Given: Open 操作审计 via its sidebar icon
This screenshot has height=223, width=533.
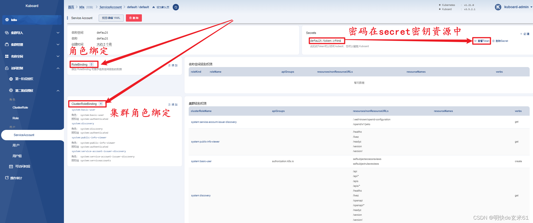Looking at the screenshot, I should 7,178.
